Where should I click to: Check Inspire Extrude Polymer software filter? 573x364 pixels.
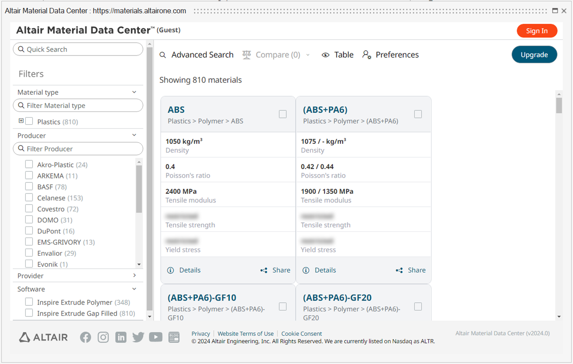pos(29,302)
